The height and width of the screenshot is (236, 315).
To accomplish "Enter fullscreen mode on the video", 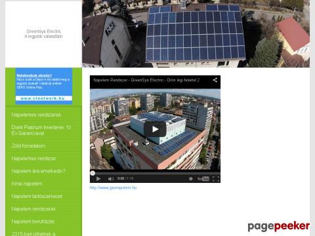I will [x=216, y=179].
